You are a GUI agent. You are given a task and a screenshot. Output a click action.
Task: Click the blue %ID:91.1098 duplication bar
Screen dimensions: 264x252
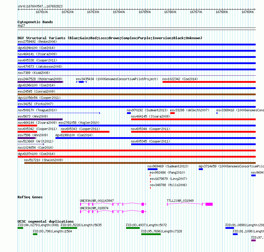coord(235,234)
